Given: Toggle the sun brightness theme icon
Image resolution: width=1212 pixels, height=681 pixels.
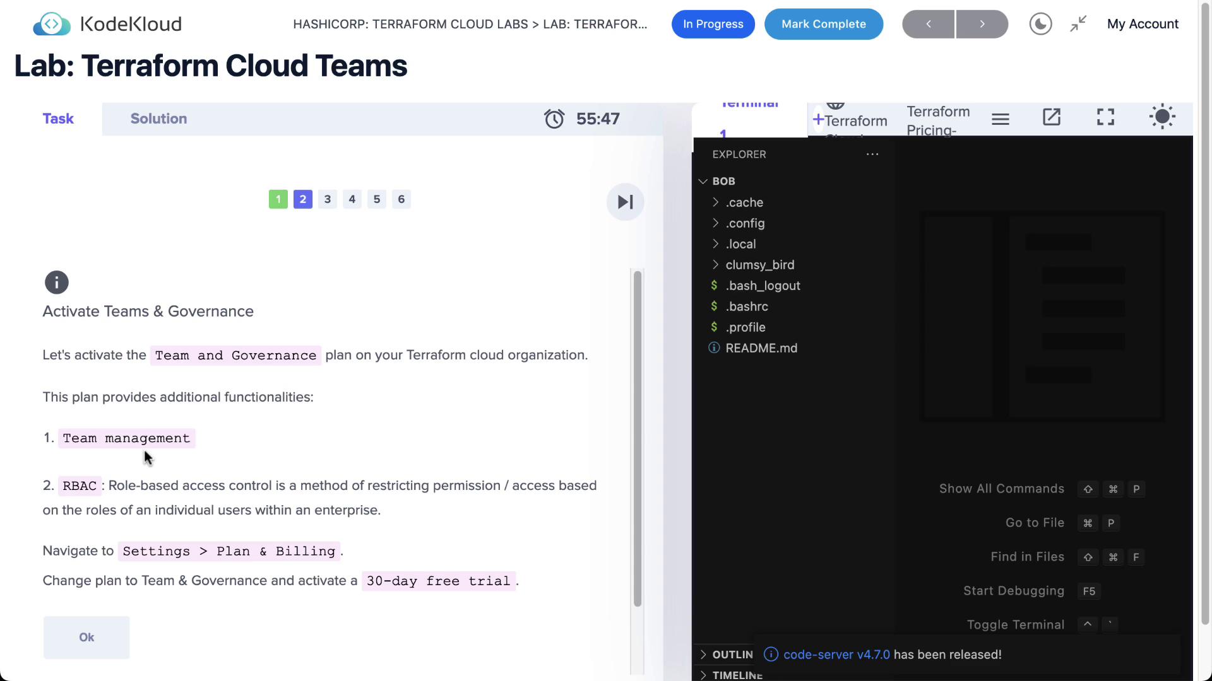Looking at the screenshot, I should (x=1162, y=117).
